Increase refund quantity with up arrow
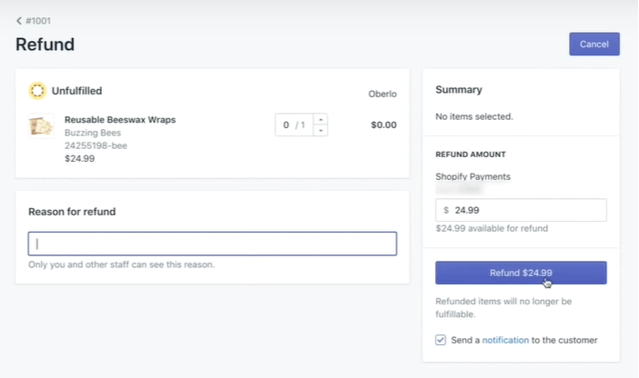The image size is (639, 378). 319,120
